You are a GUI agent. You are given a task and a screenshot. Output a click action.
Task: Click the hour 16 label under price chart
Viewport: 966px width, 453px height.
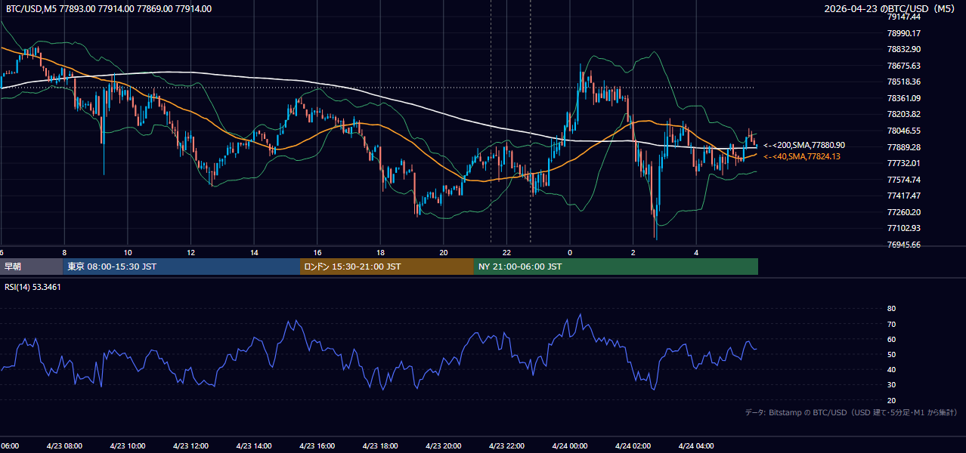pos(317,252)
